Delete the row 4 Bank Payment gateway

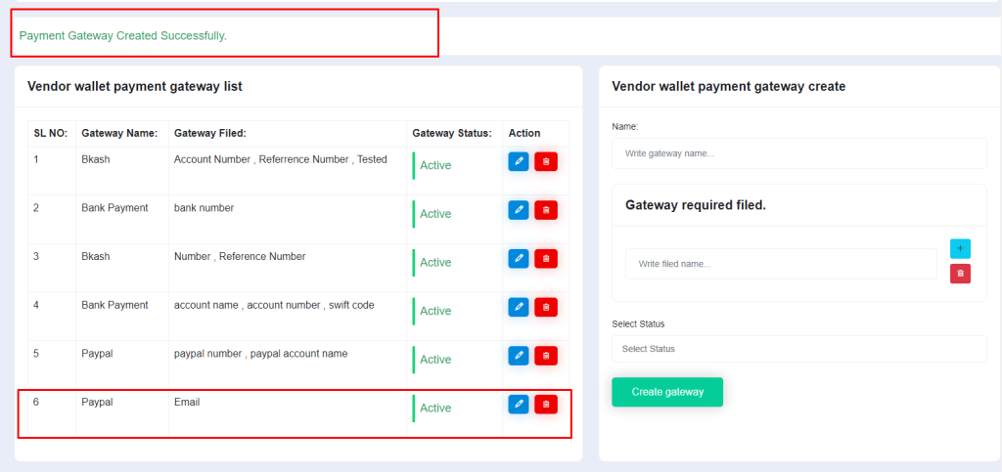[546, 307]
